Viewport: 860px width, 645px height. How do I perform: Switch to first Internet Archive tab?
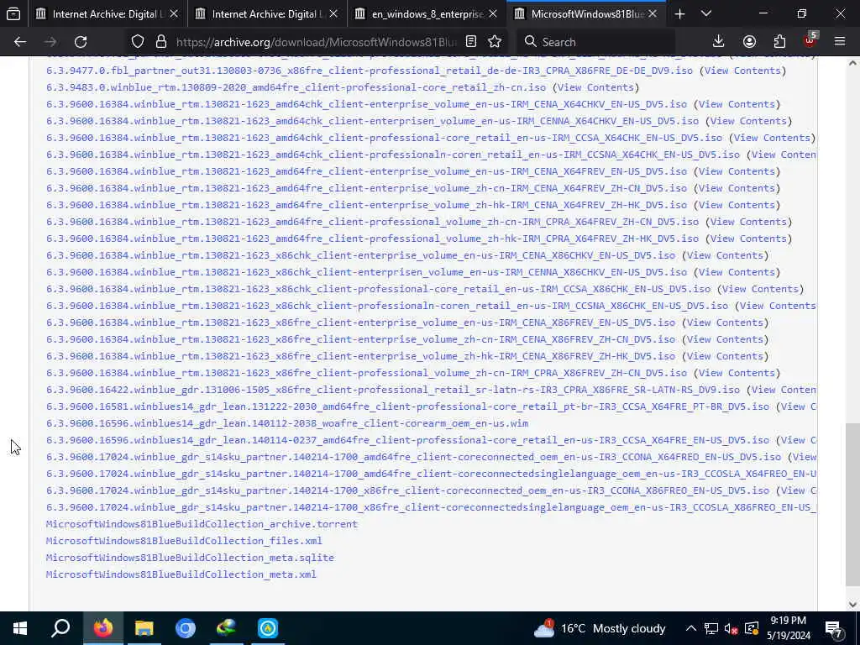pyautogui.click(x=107, y=14)
